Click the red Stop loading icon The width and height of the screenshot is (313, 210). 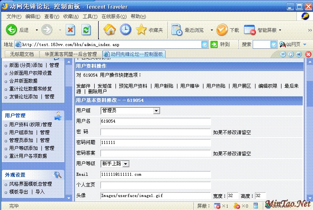(x=71, y=30)
